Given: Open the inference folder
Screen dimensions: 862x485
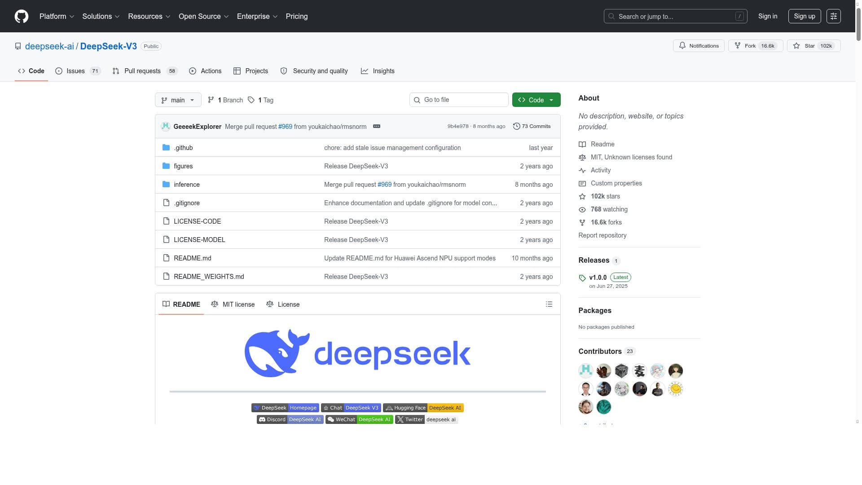Looking at the screenshot, I should tap(187, 185).
